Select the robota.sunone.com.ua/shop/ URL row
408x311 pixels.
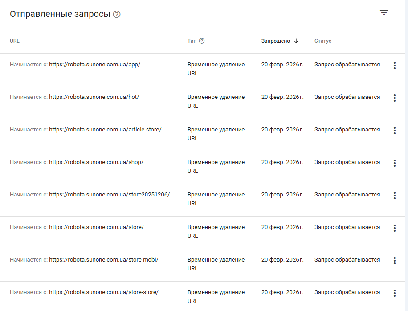[96, 162]
